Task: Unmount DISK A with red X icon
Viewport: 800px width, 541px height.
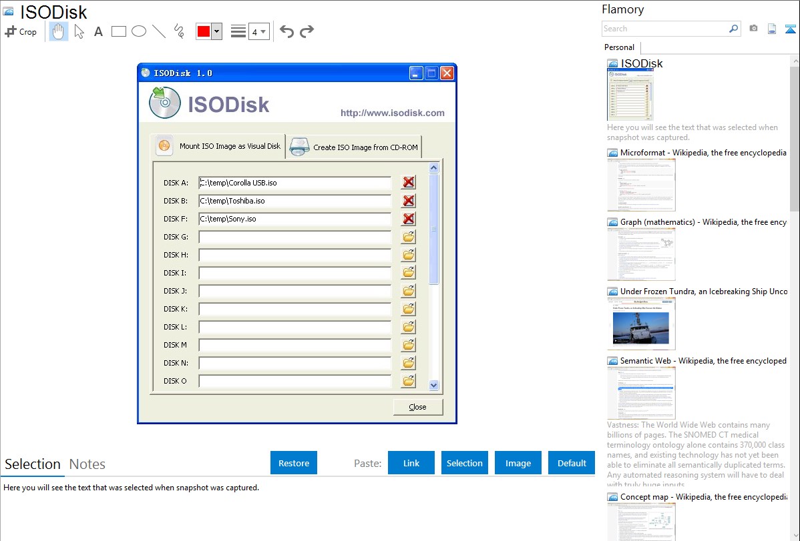Action: [x=408, y=183]
